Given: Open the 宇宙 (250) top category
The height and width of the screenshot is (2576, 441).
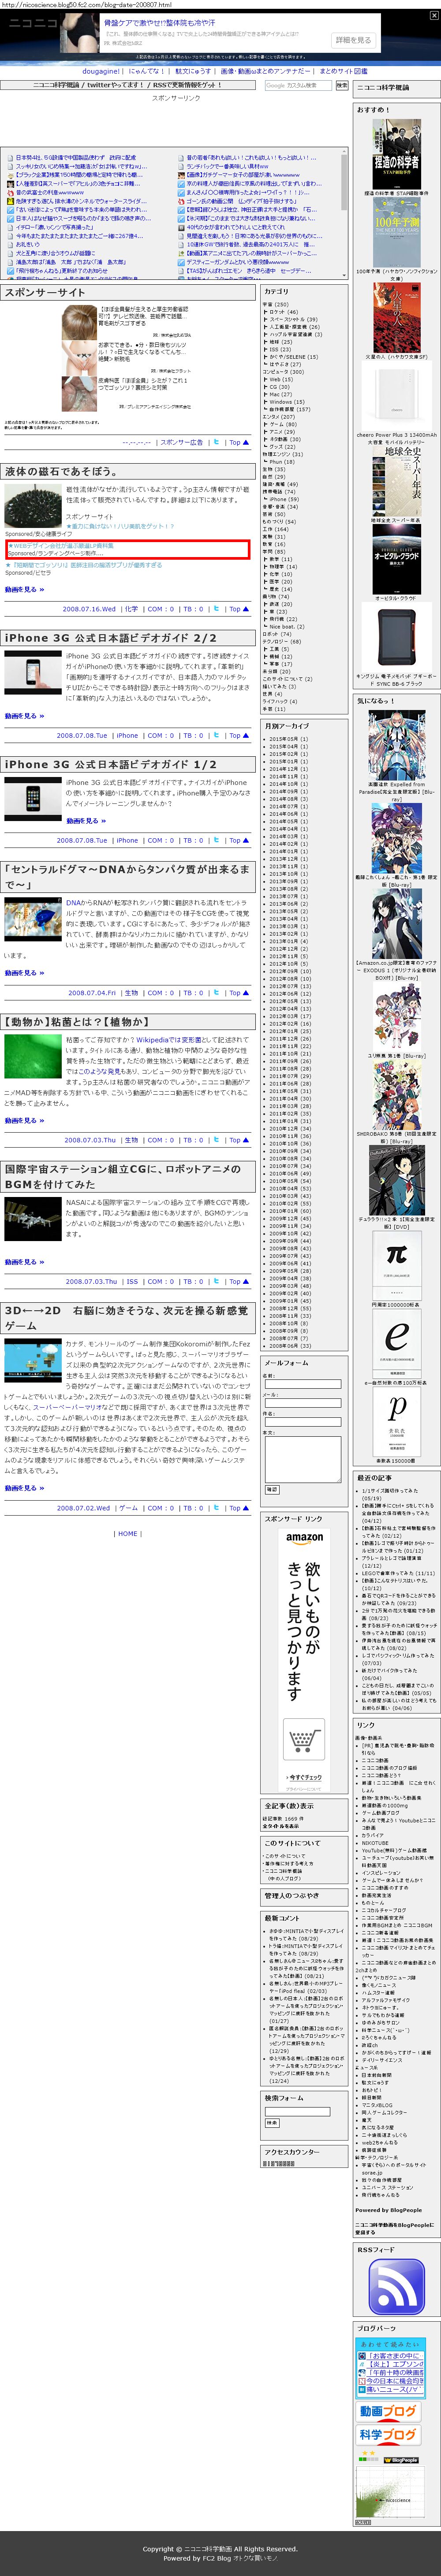Looking at the screenshot, I should click(275, 304).
